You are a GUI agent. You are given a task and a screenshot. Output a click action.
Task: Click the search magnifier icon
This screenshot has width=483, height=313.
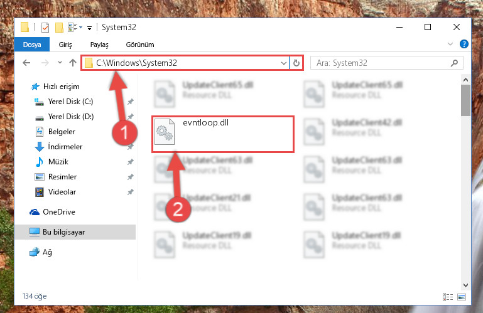pyautogui.click(x=454, y=63)
